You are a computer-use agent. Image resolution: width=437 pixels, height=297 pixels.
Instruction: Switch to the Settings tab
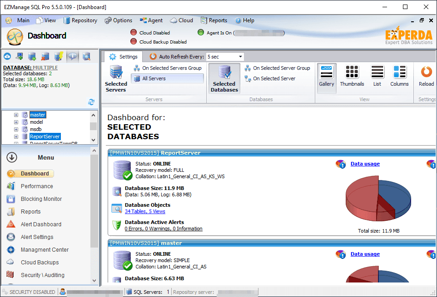124,57
